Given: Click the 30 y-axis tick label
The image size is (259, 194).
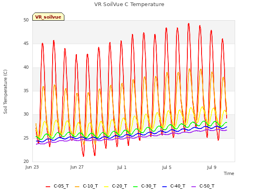Looking at the screenshot, I should [26, 114].
